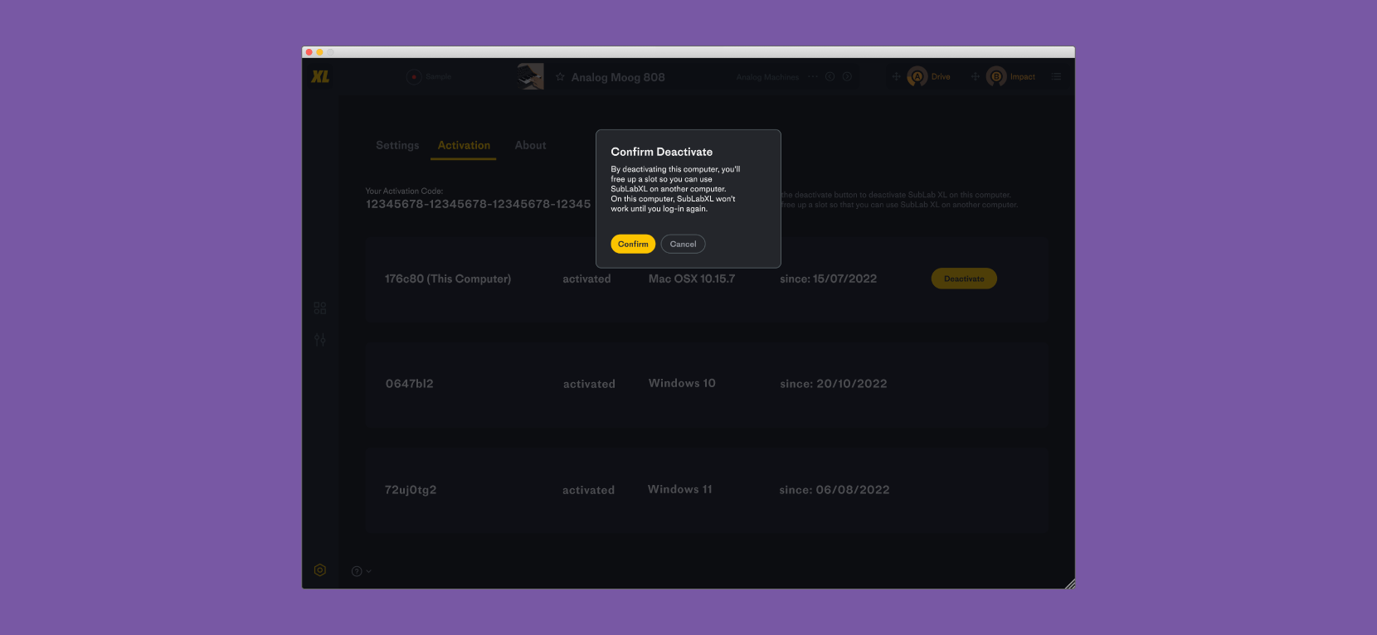Image resolution: width=1377 pixels, height=635 pixels.
Task: Open the three-dot preset options menu
Action: point(813,76)
